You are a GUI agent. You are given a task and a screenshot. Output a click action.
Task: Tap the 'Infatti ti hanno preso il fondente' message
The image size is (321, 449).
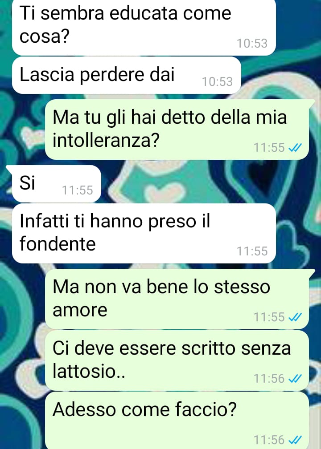click(144, 233)
